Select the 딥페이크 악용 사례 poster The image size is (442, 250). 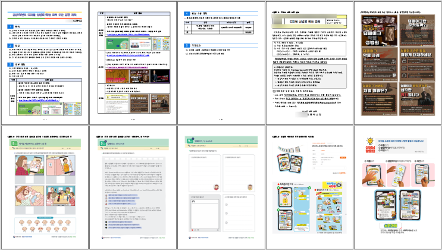pos(379,64)
